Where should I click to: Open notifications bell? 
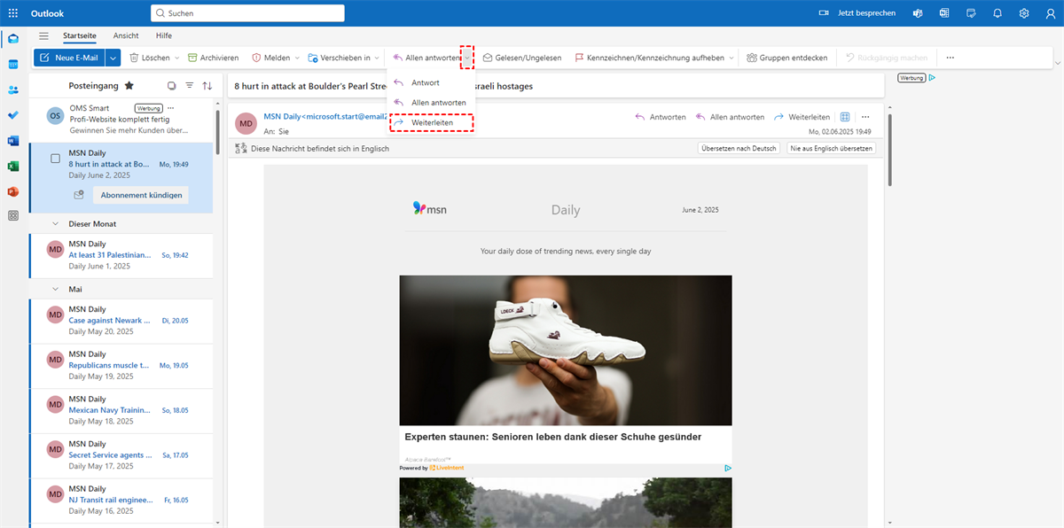pyautogui.click(x=997, y=13)
